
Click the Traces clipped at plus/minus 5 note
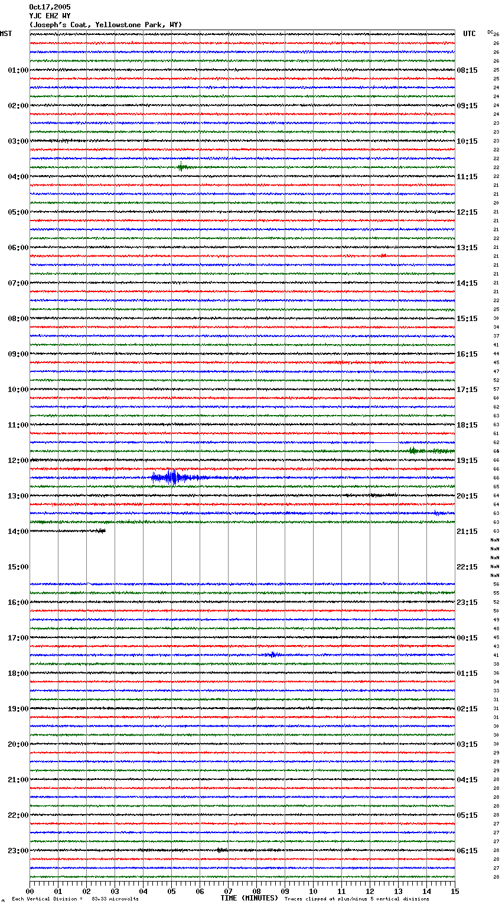357,899
